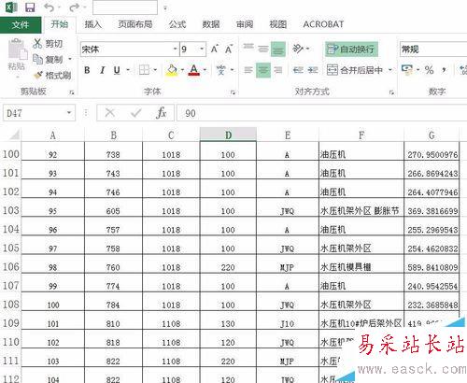Viewport: 467px width, 383px height.
Task: Switch to Formulas (公式) tab
Action: tap(177, 24)
